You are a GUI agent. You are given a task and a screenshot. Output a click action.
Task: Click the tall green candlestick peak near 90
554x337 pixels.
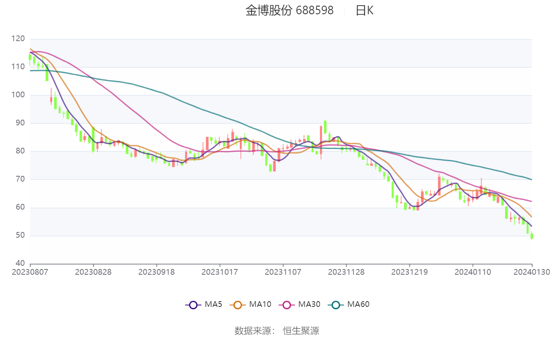tap(325, 127)
